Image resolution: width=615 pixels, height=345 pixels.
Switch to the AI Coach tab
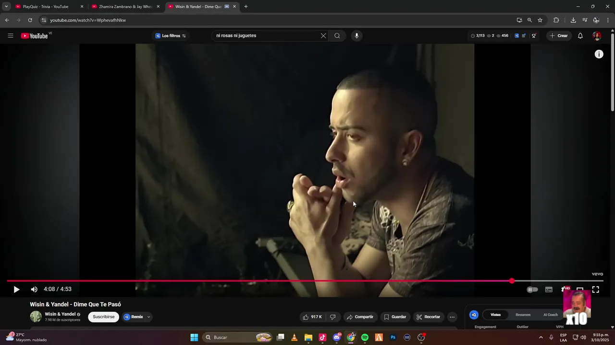tap(551, 315)
